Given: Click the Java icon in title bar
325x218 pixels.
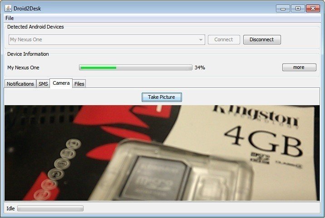Looking at the screenshot, I should [x=8, y=8].
